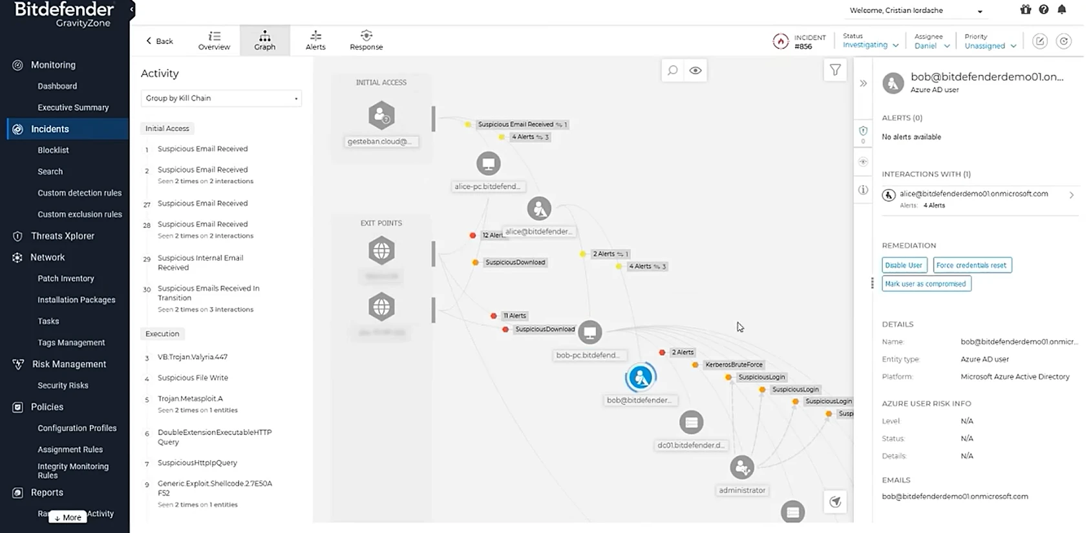Select the bob-pc endpoint node
The image size is (1091, 533).
click(589, 332)
